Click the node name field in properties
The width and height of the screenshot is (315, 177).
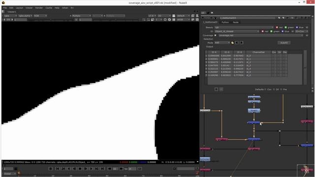[247, 18]
